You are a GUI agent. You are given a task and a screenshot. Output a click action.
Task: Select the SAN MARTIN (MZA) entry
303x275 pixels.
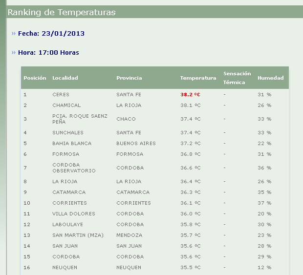pos(74,235)
